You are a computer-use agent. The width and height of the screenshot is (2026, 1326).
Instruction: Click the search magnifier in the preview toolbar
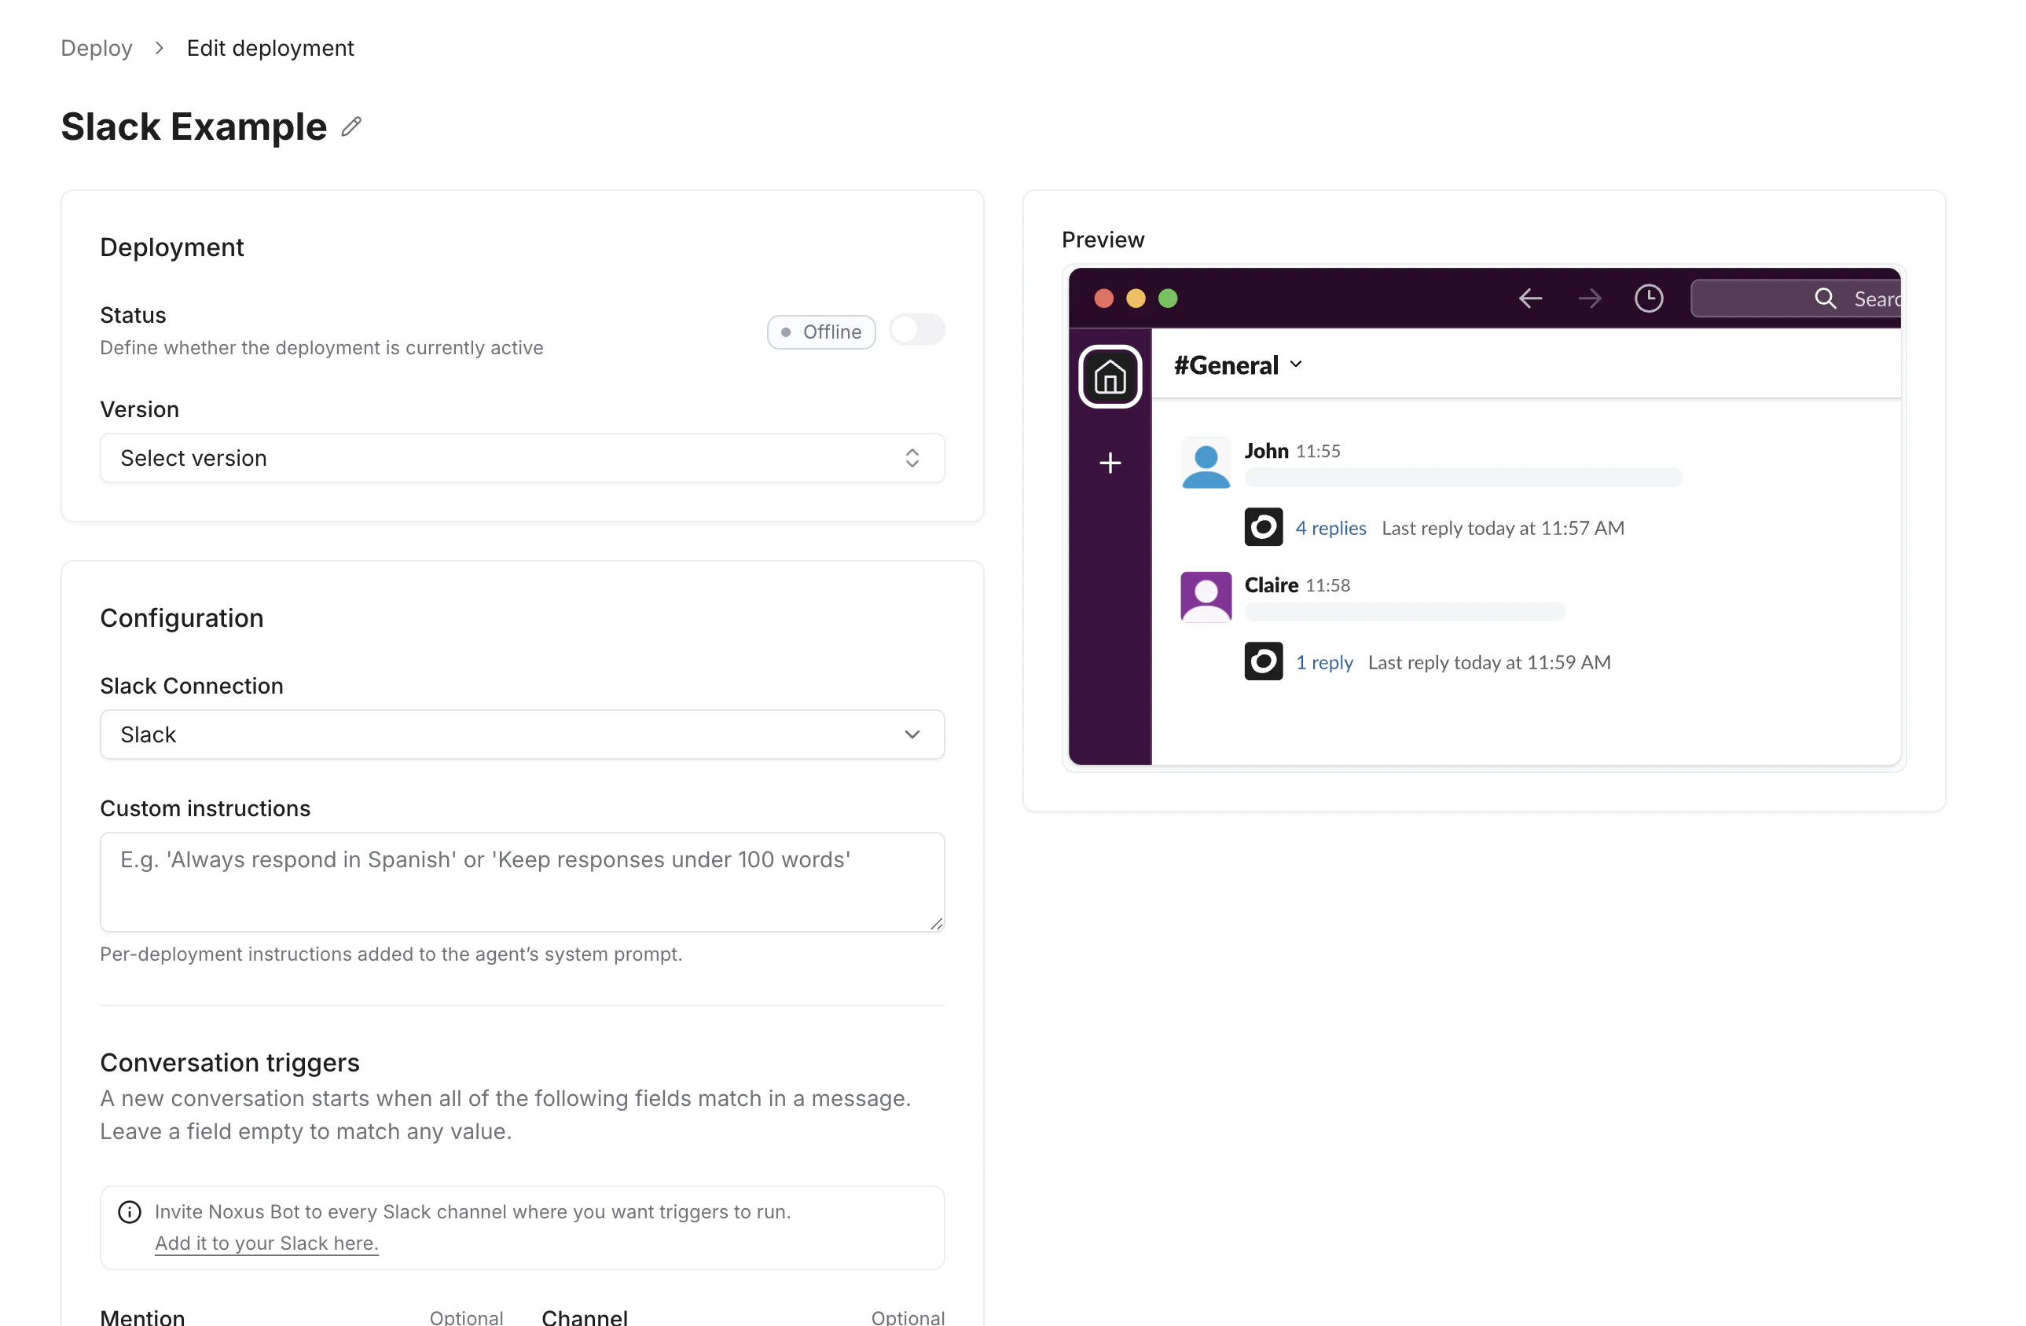pos(1825,298)
